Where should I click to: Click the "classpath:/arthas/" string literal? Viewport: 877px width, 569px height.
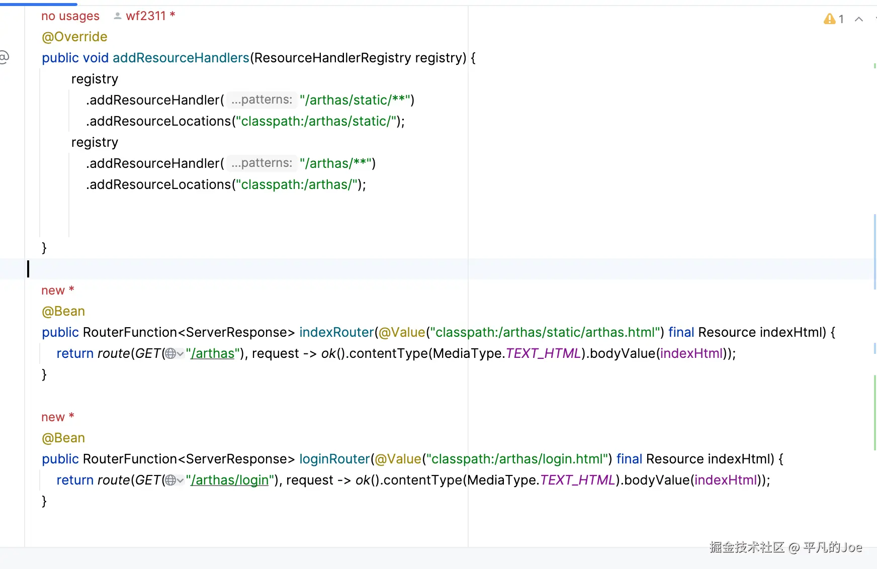[297, 184]
